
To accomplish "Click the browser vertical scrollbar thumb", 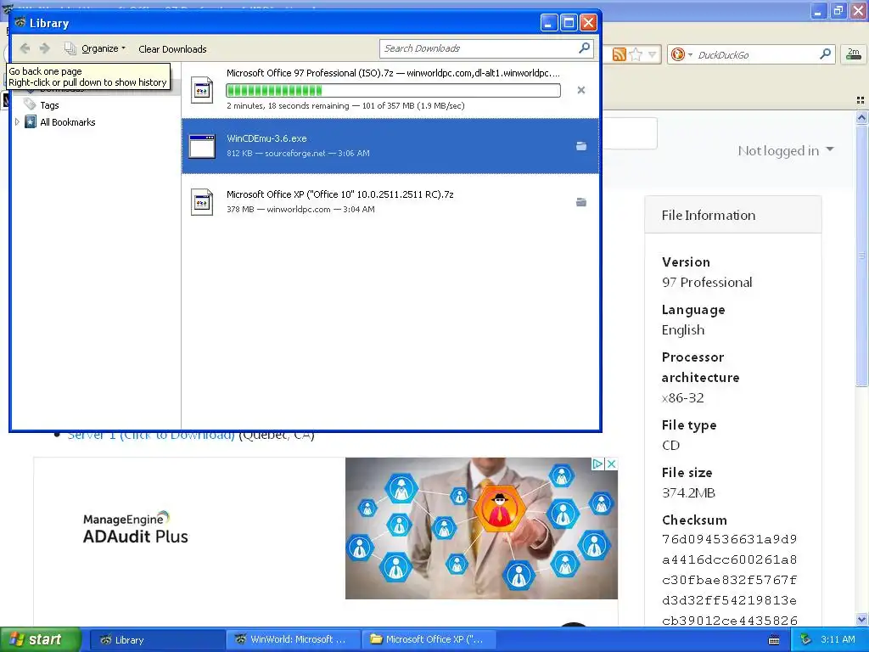I will point(861,255).
